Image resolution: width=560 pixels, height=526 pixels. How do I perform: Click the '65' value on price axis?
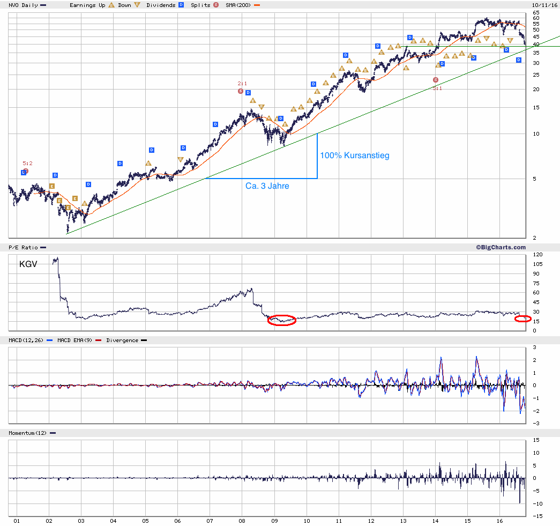[x=536, y=12]
